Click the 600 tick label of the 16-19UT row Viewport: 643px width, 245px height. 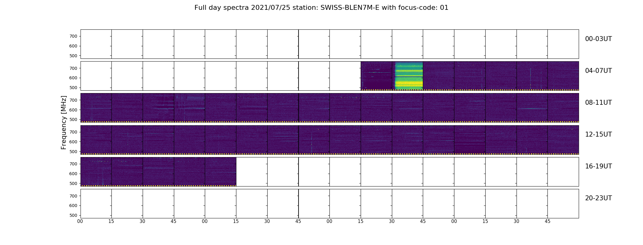click(x=73, y=174)
